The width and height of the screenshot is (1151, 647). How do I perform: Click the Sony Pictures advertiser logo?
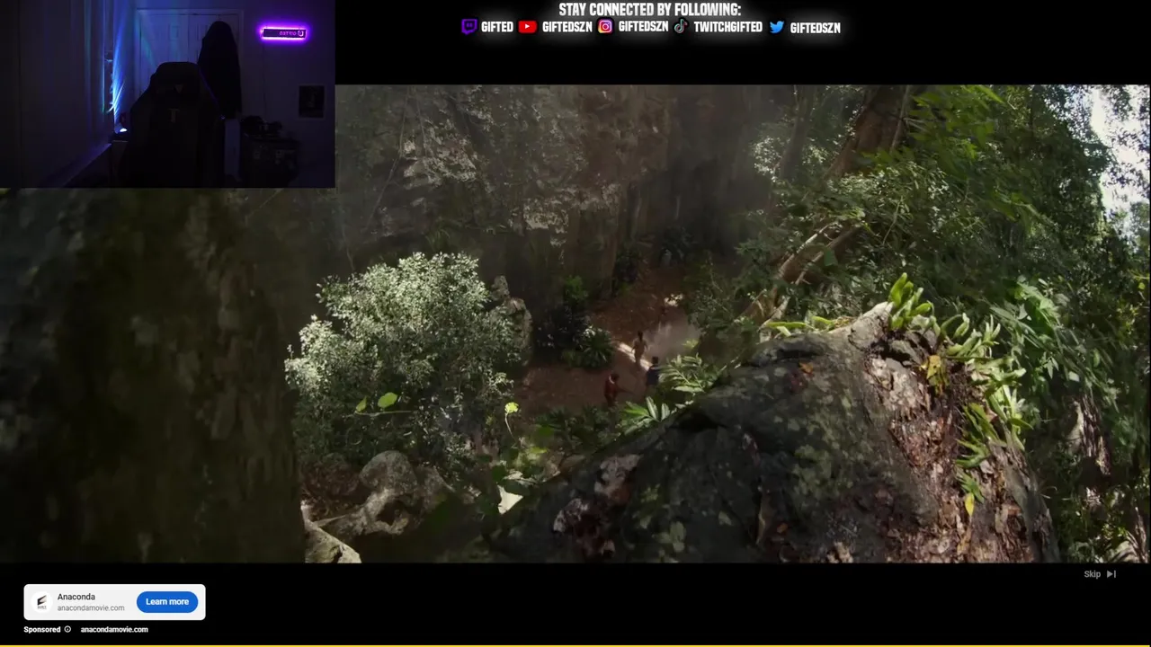tap(40, 602)
